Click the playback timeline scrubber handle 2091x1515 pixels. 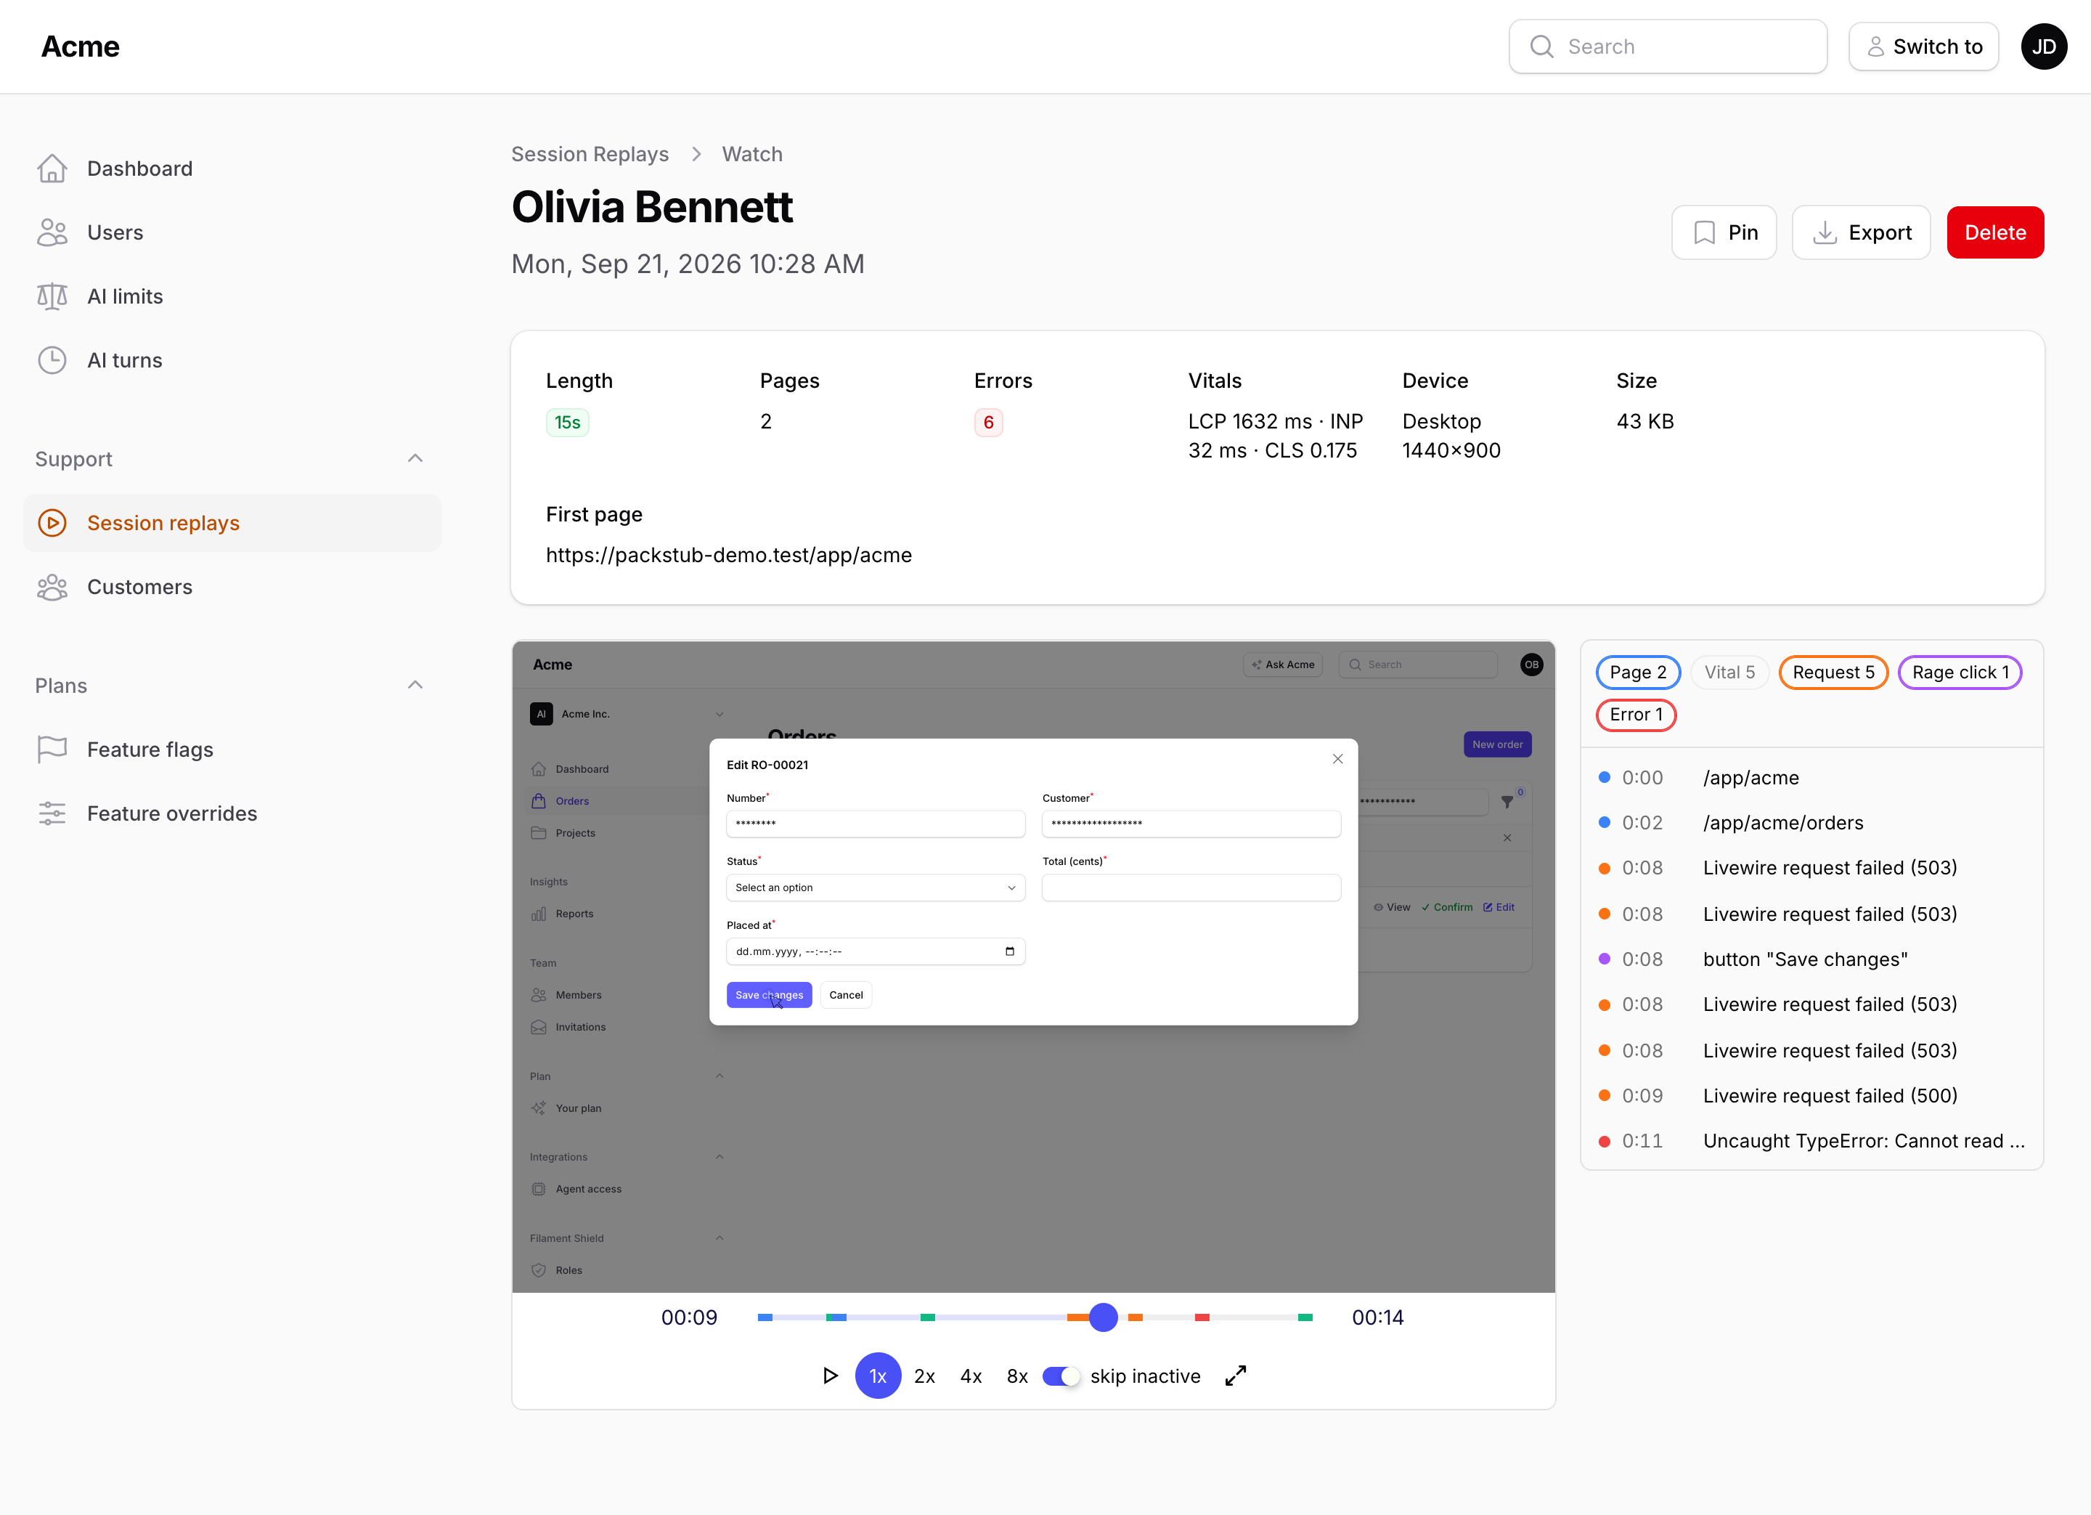[1103, 1317]
